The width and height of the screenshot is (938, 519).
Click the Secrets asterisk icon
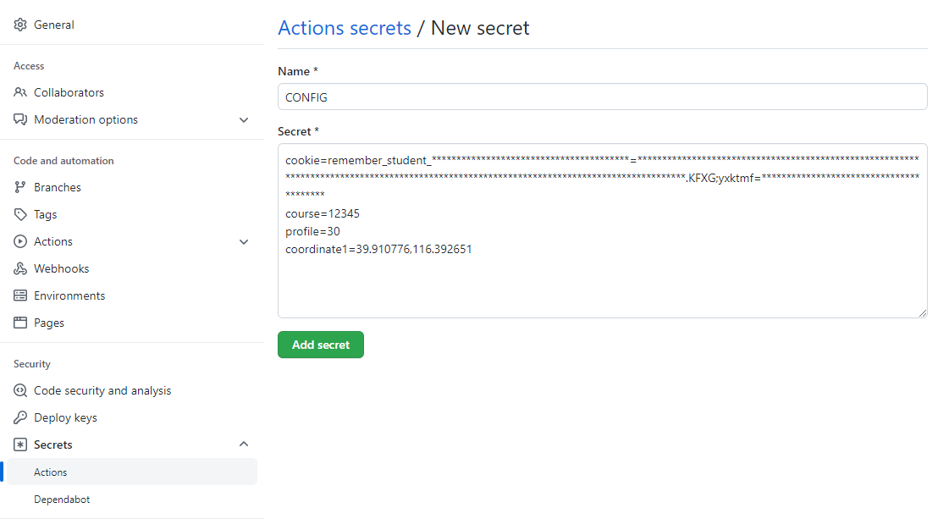19,444
